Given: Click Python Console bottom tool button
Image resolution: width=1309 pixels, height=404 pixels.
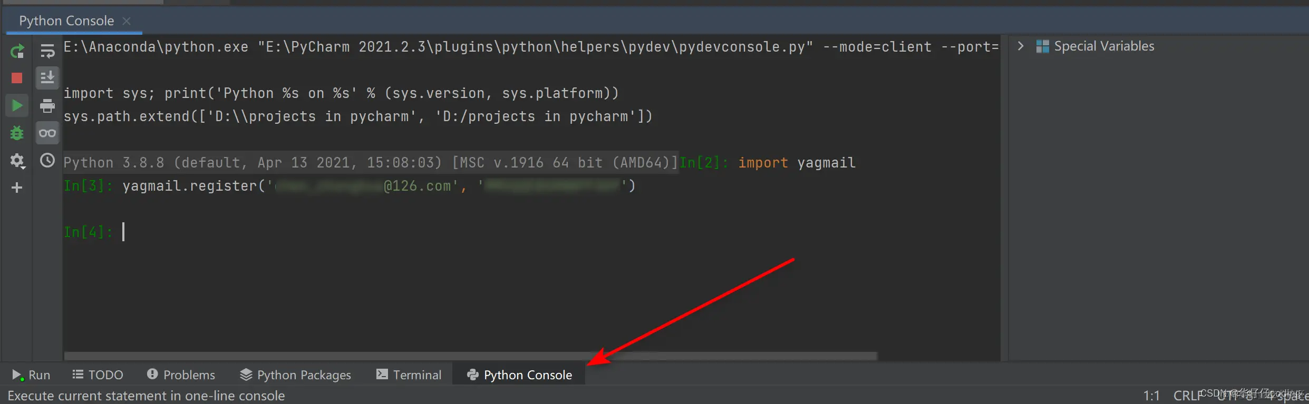Looking at the screenshot, I should tap(519, 375).
